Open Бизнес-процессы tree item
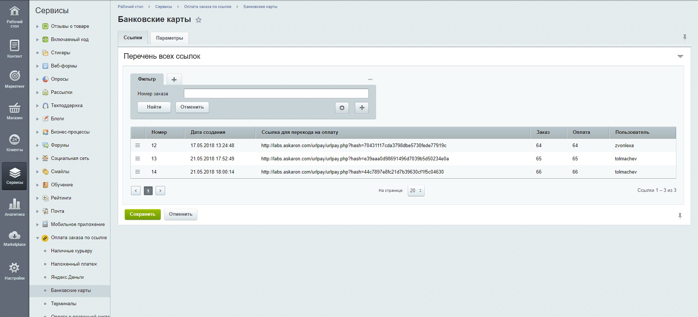This screenshot has width=698, height=317. pyautogui.click(x=70, y=132)
